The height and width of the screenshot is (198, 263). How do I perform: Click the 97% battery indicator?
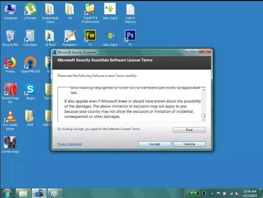click(x=193, y=193)
